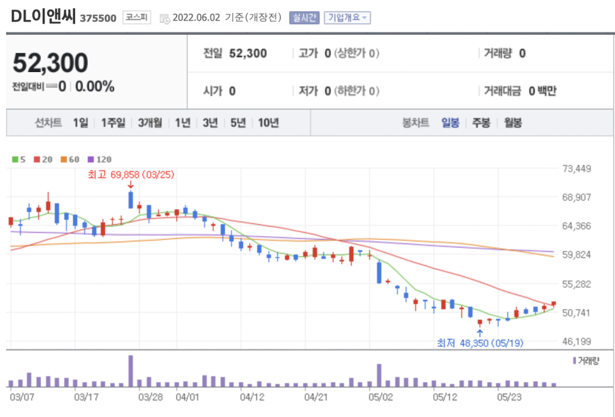Screen dimensions: 615x417
Task: Switch to the 10년 chart range
Action: 268,123
